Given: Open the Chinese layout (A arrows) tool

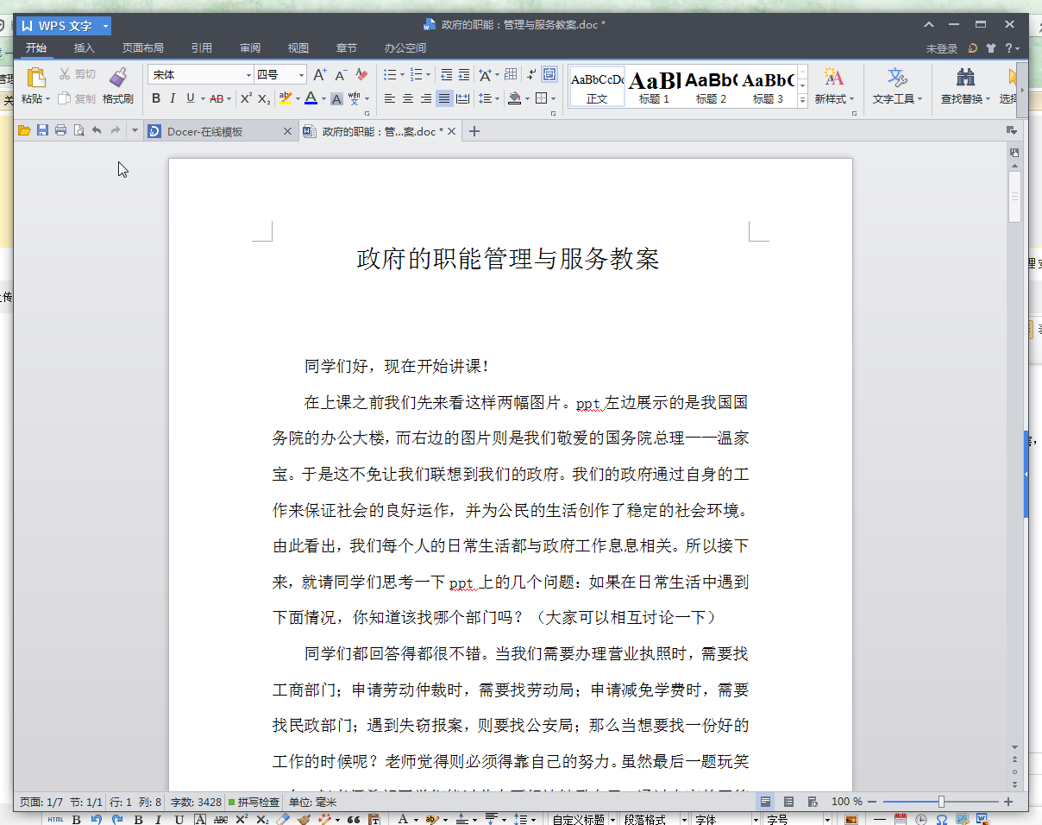Looking at the screenshot, I should pos(485,75).
